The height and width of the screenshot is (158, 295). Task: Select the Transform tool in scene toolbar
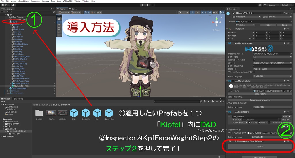[x=59, y=35]
